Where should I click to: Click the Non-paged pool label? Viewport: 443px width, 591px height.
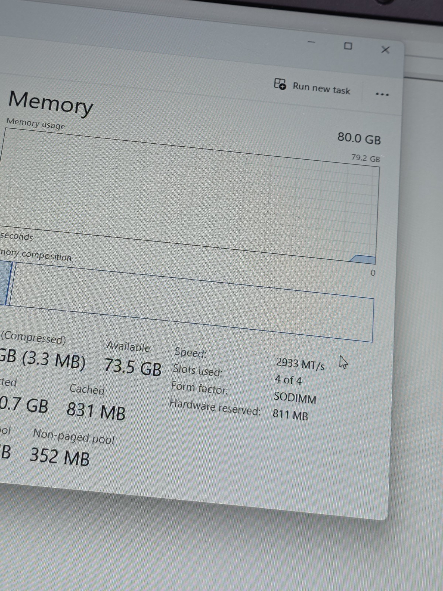tap(74, 436)
